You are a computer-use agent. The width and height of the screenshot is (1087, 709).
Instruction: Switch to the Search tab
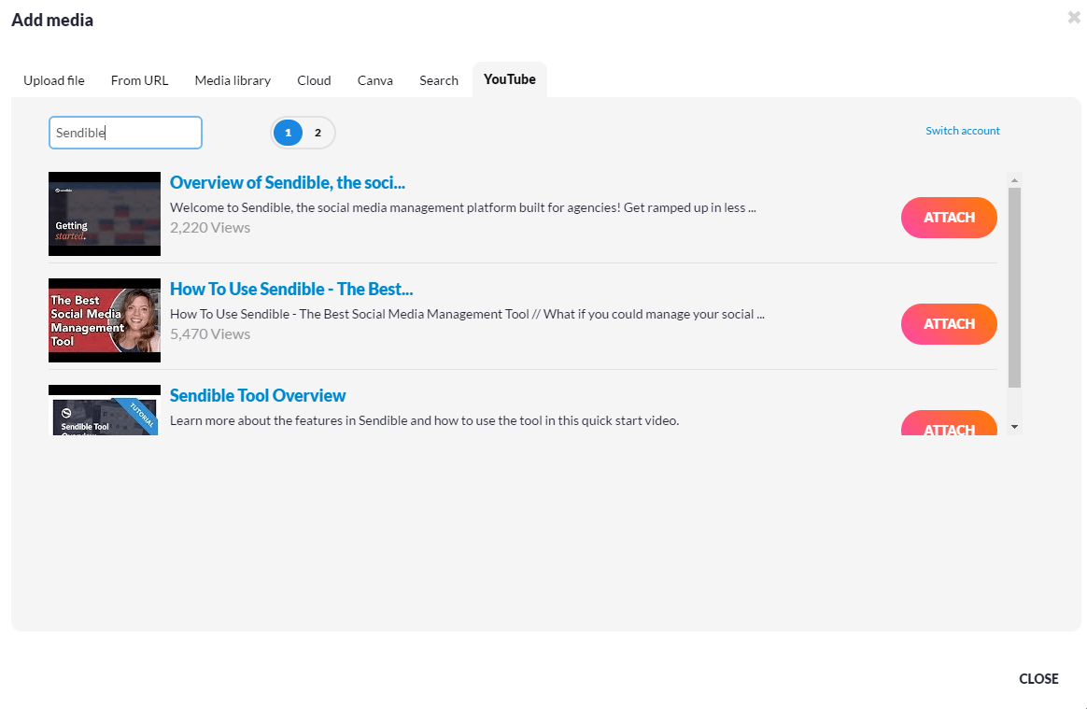point(439,80)
